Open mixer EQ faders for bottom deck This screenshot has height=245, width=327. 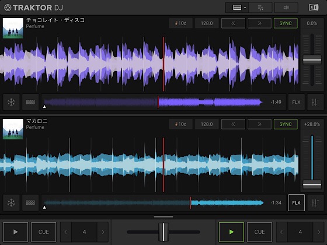click(x=315, y=203)
